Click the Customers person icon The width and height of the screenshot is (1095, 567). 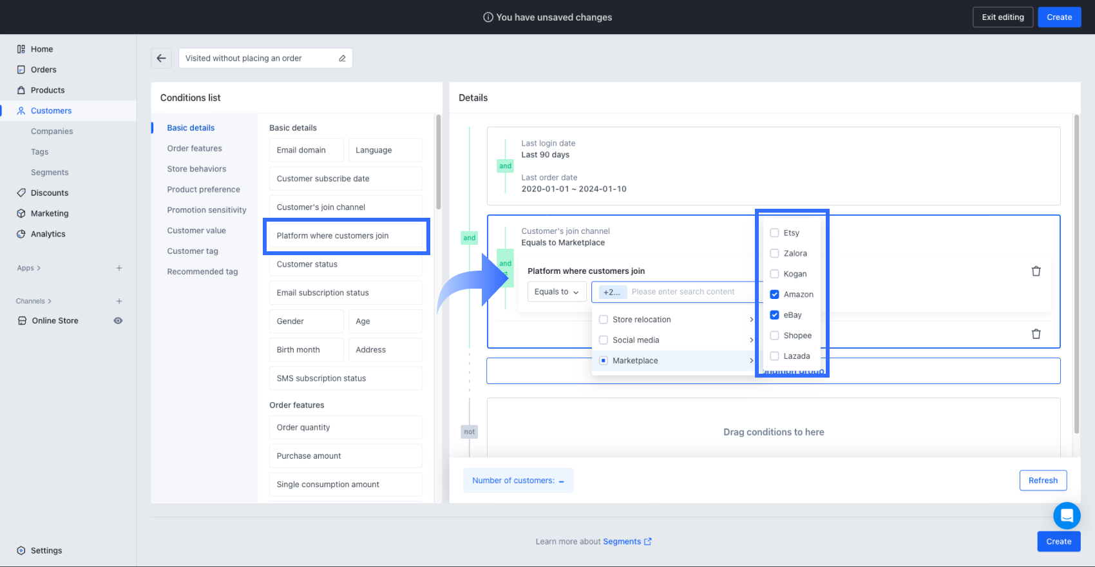(21, 111)
